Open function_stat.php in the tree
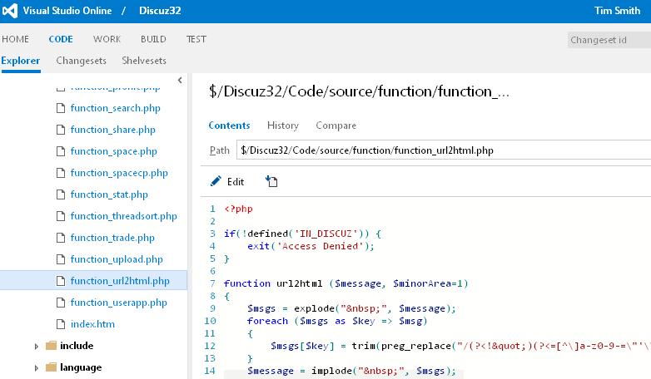This screenshot has width=651, height=379. (109, 194)
